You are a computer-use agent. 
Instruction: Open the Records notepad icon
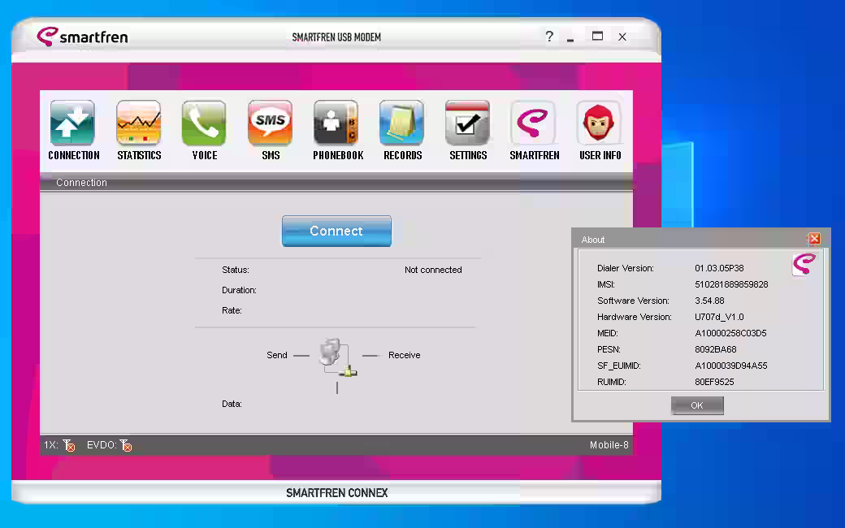pos(402,123)
